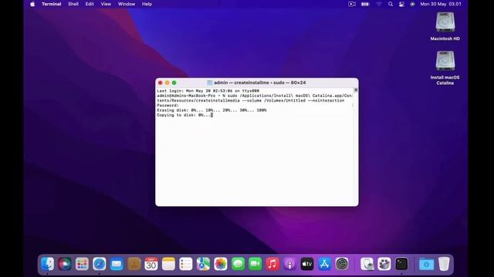The width and height of the screenshot is (494, 277).
Task: Open the Apple menu
Action: pos(32,4)
